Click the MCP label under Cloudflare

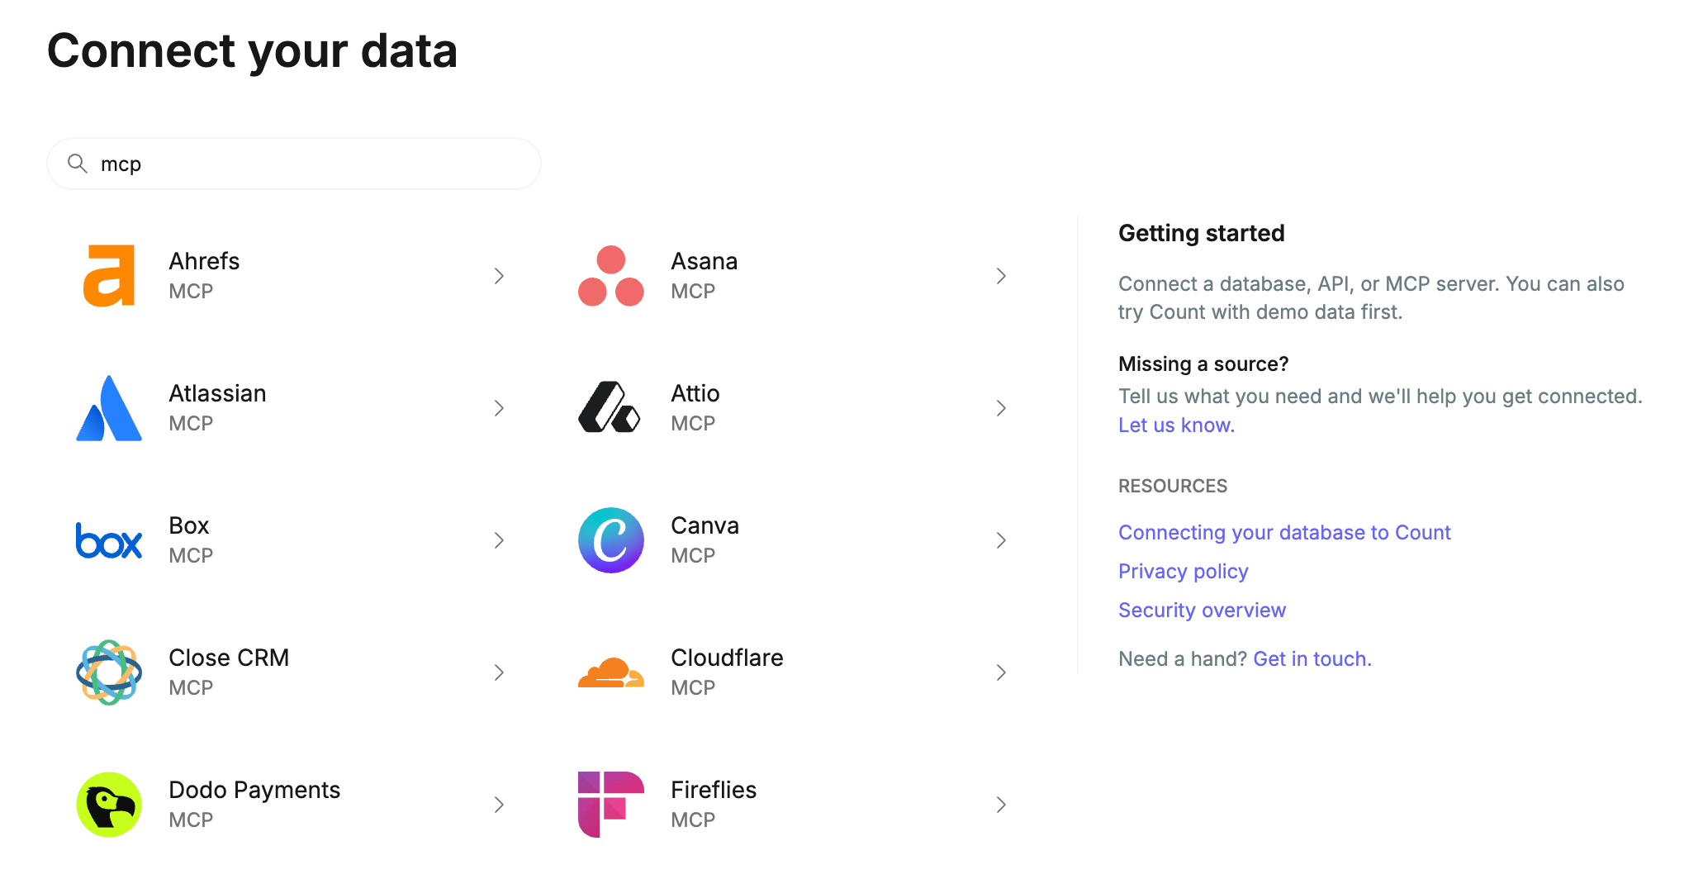(693, 687)
